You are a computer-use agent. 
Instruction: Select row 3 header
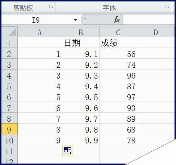click(9, 64)
